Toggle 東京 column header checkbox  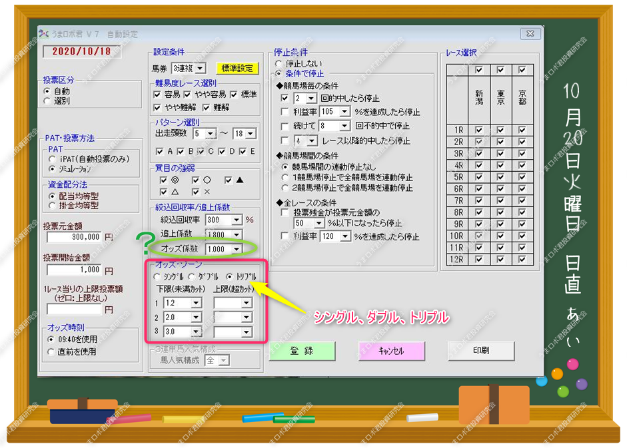point(500,70)
